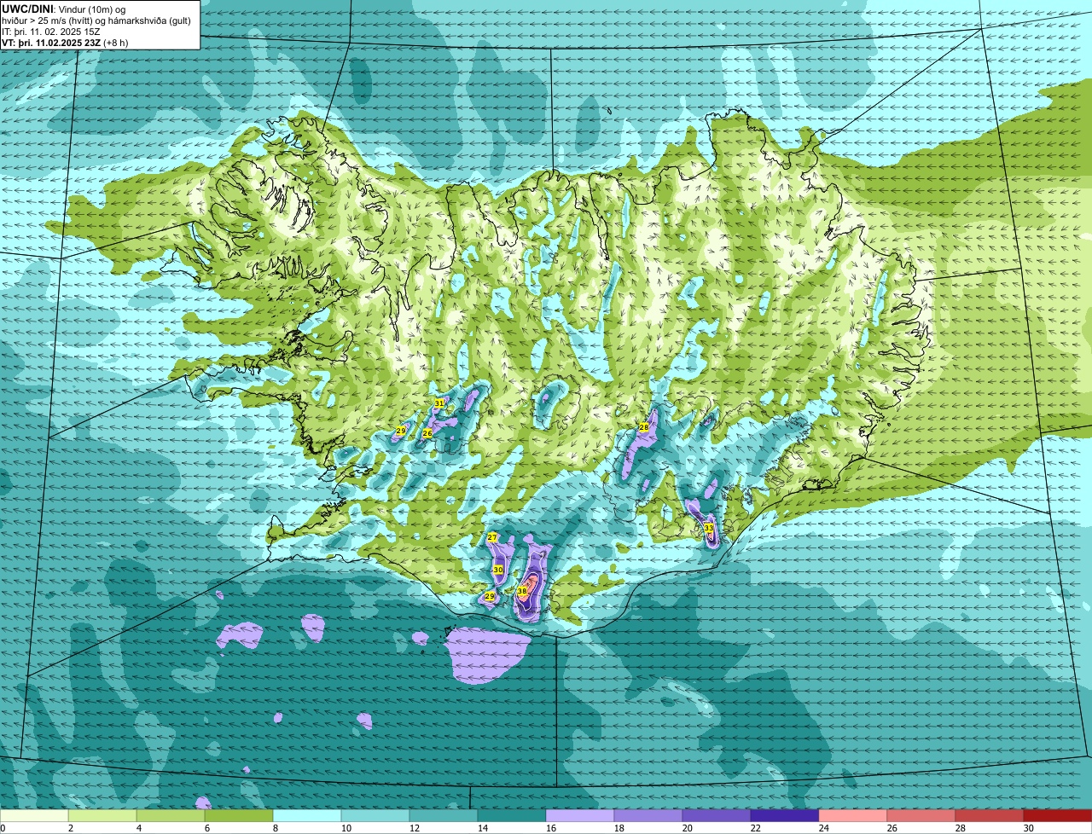Select the 26–28 m/s salmon legend swatch
Image resolution: width=1092 pixels, height=834 pixels.
click(921, 815)
